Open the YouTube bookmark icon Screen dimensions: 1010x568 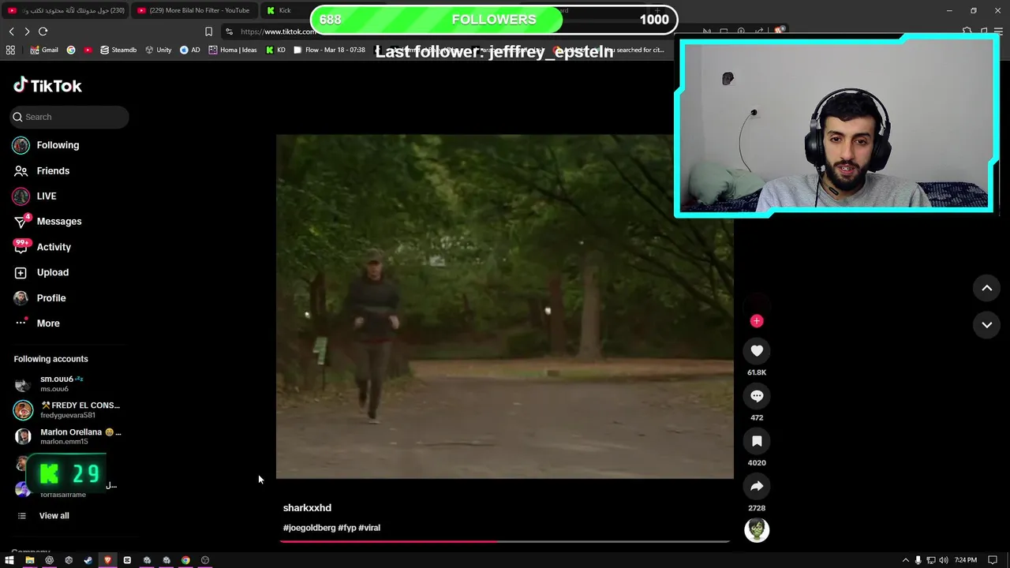[x=88, y=50]
